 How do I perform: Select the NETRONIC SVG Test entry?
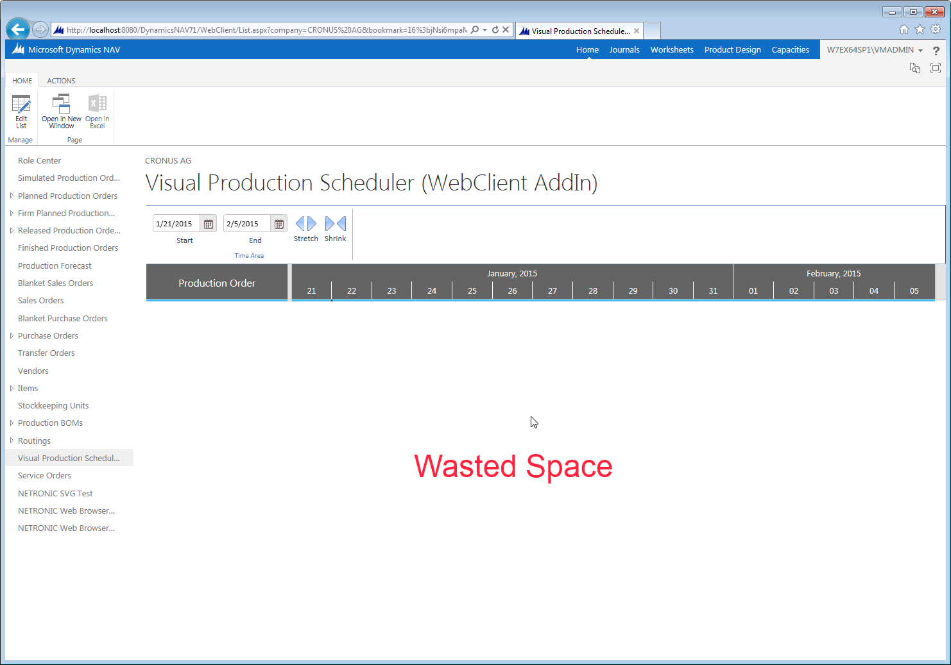pos(55,493)
